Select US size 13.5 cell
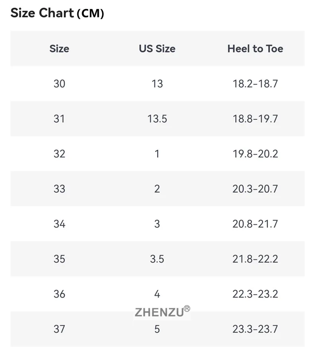315x347 pixels. point(157,119)
